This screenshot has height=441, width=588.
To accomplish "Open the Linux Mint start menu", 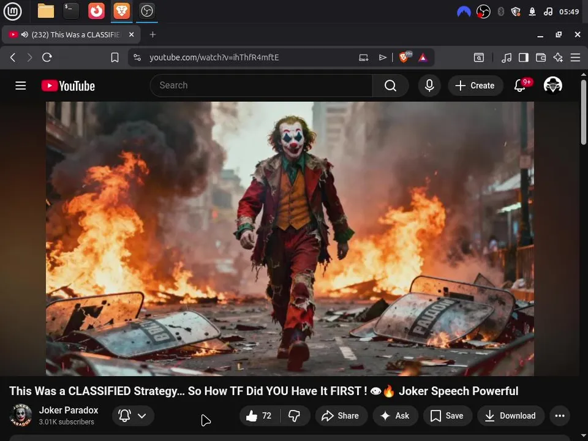I will (12, 11).
